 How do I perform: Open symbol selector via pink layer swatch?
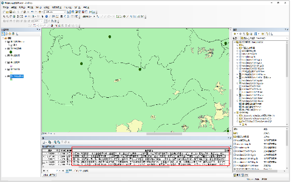point(11,66)
